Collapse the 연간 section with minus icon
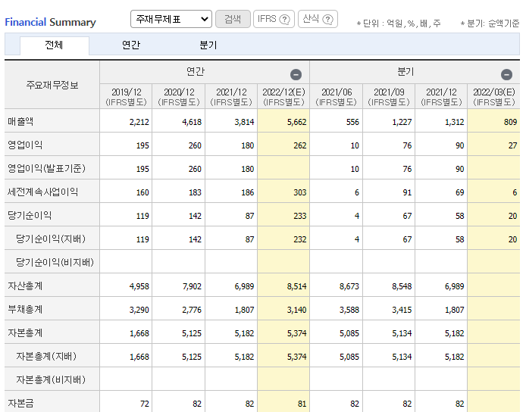The height and width of the screenshot is (412, 526). coord(296,74)
